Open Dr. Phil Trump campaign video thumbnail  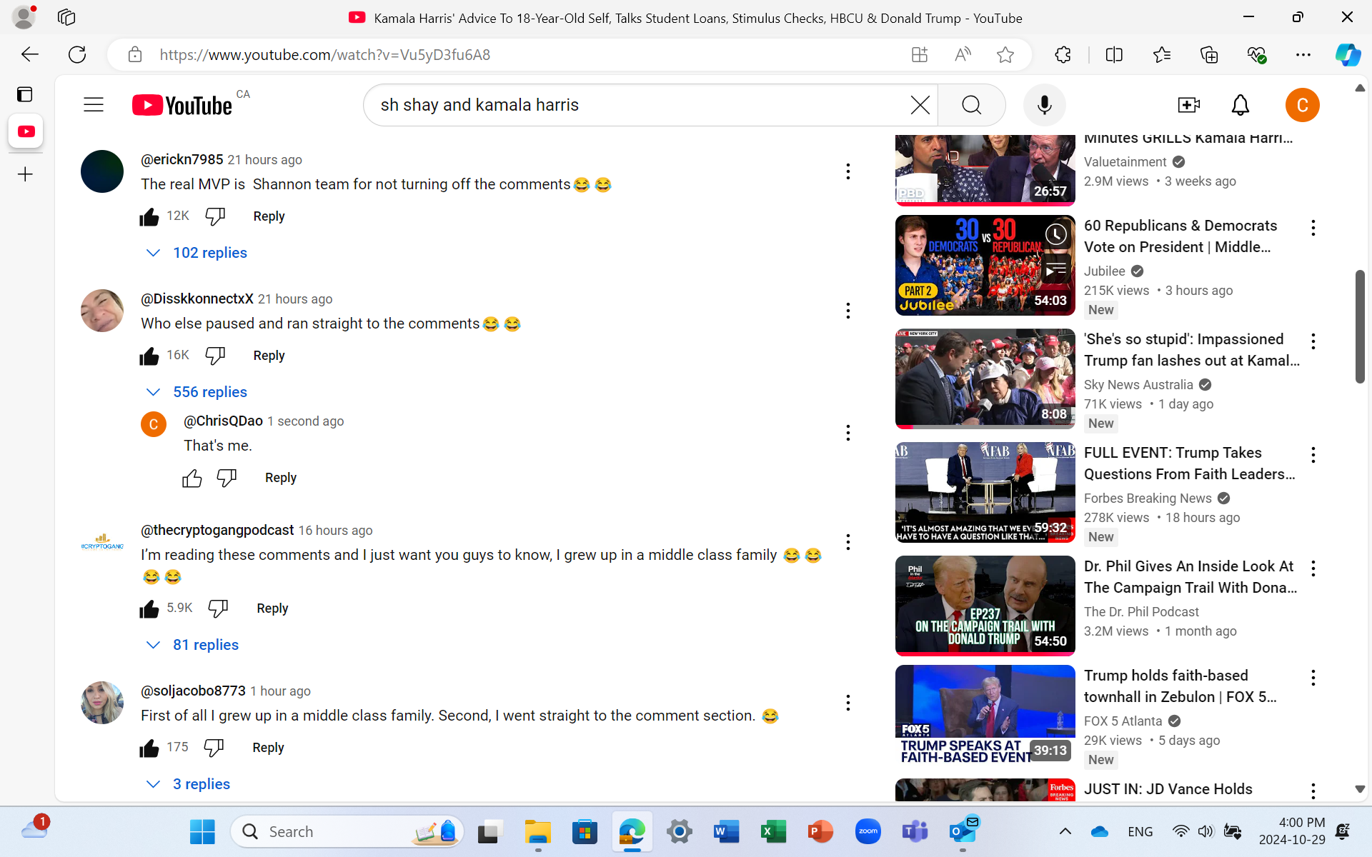coord(985,606)
